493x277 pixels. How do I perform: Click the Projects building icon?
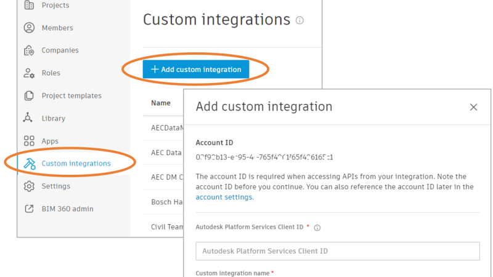[29, 6]
